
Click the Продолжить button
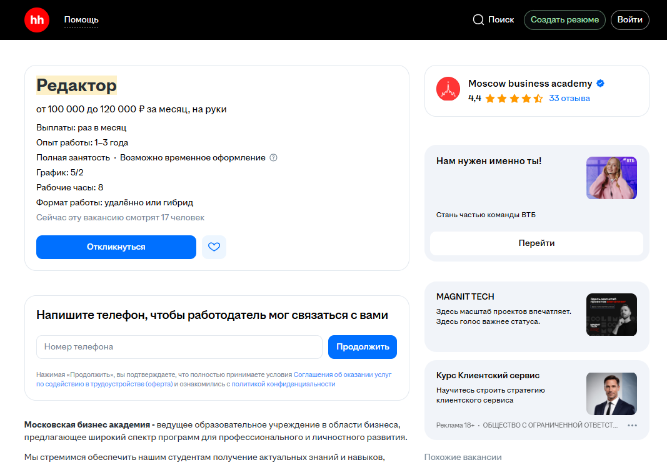coord(363,347)
